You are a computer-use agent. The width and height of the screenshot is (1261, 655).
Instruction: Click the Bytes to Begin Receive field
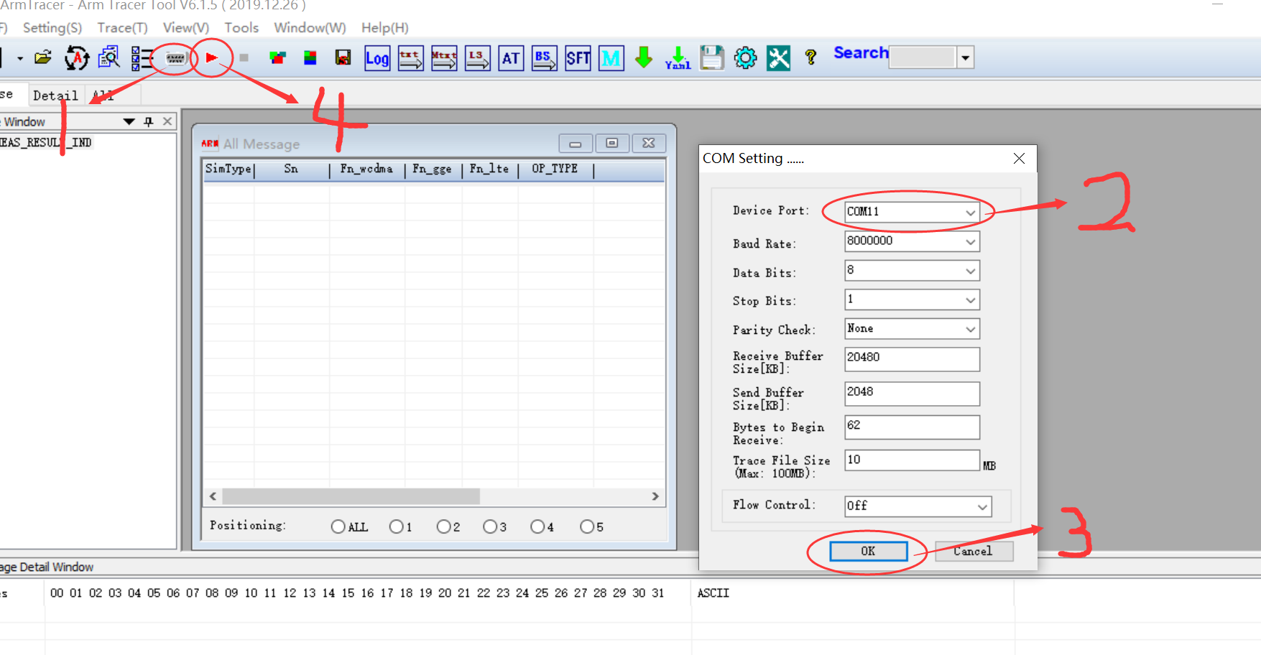click(912, 427)
